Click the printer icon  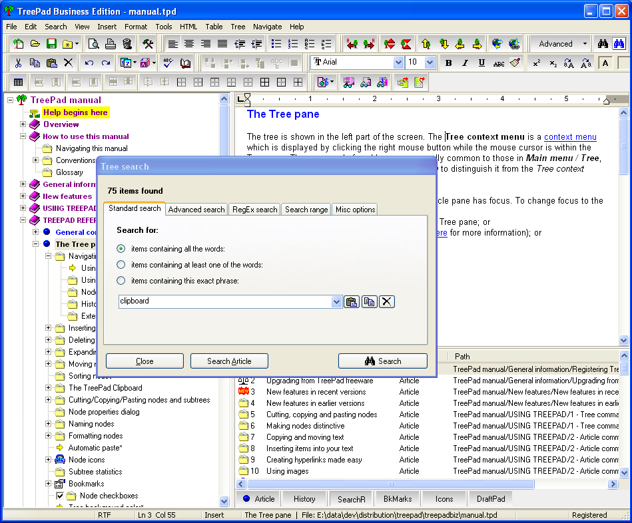click(x=111, y=43)
